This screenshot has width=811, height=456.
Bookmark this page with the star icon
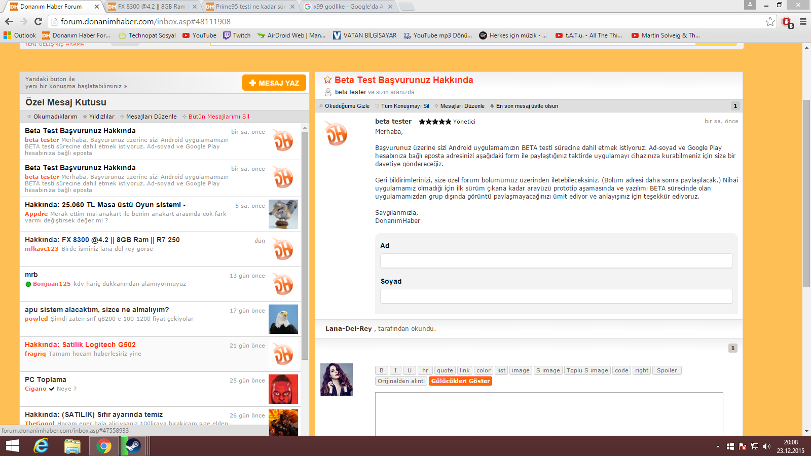(770, 21)
